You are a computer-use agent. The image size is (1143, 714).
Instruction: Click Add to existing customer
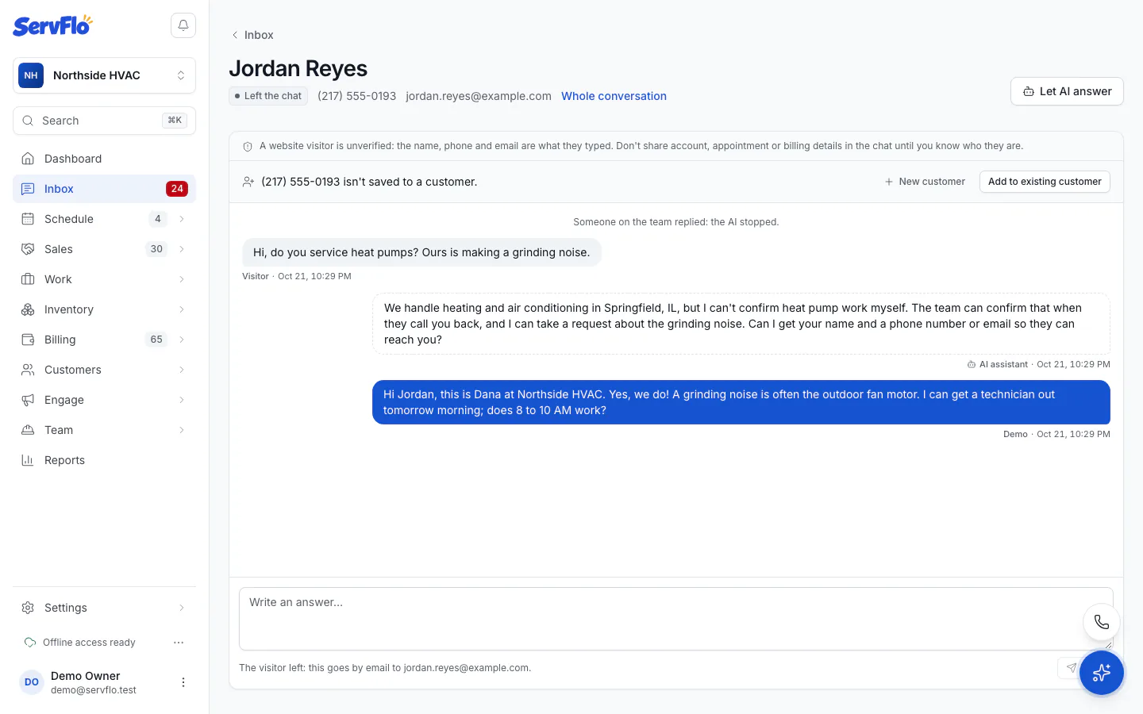click(x=1045, y=182)
